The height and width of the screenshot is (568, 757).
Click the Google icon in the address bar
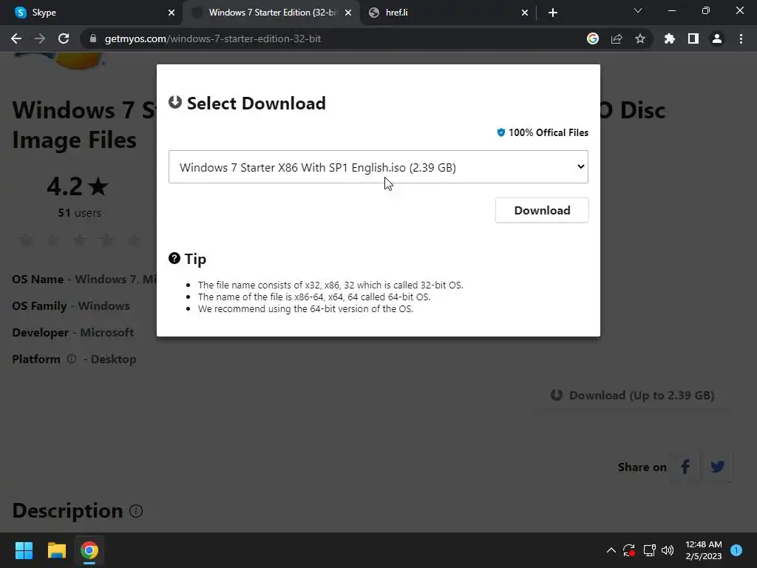coord(593,38)
